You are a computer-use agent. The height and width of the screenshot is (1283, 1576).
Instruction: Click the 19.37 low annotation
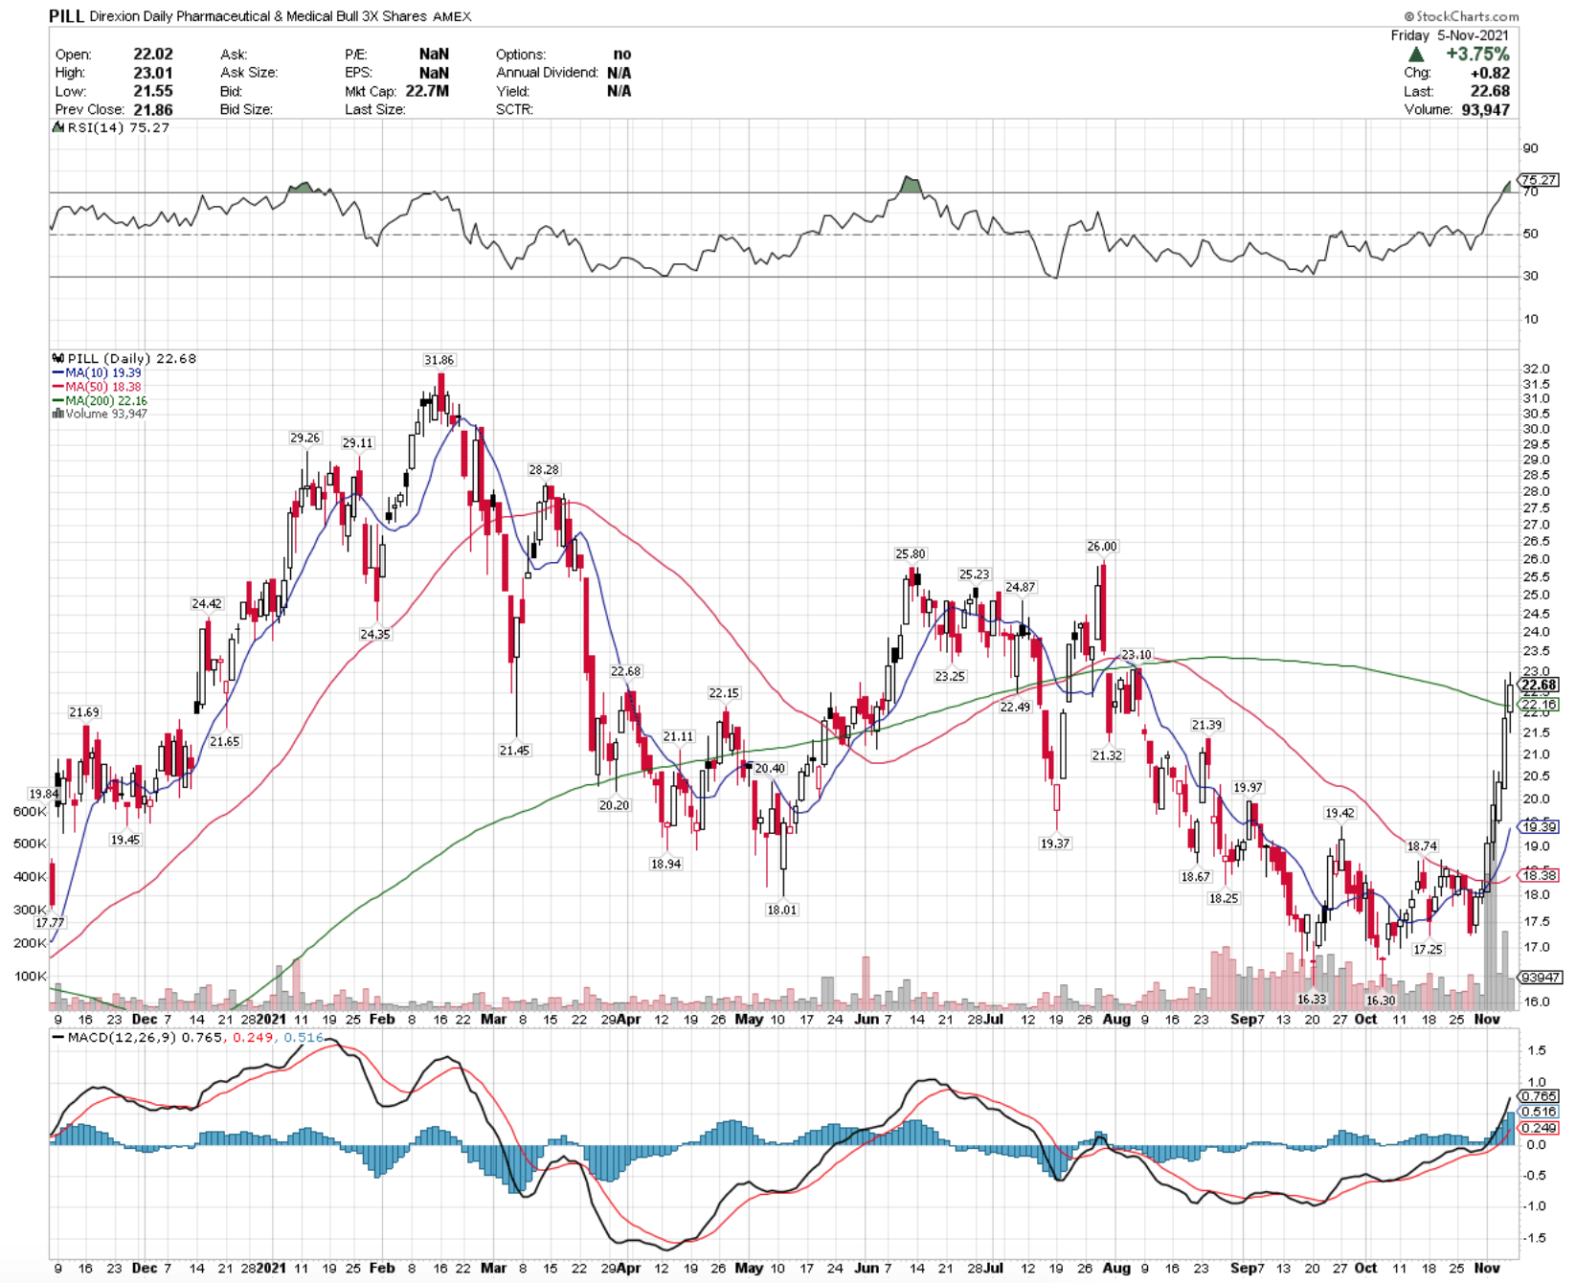tap(1055, 843)
